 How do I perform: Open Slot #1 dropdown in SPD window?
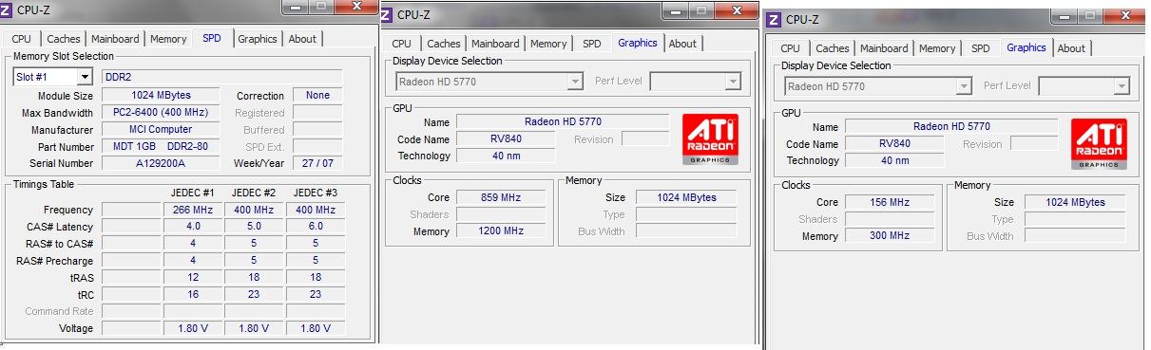pos(52,77)
